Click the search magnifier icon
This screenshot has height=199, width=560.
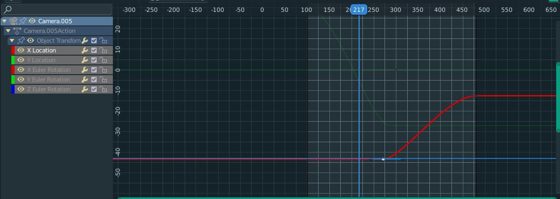pyautogui.click(x=7, y=9)
